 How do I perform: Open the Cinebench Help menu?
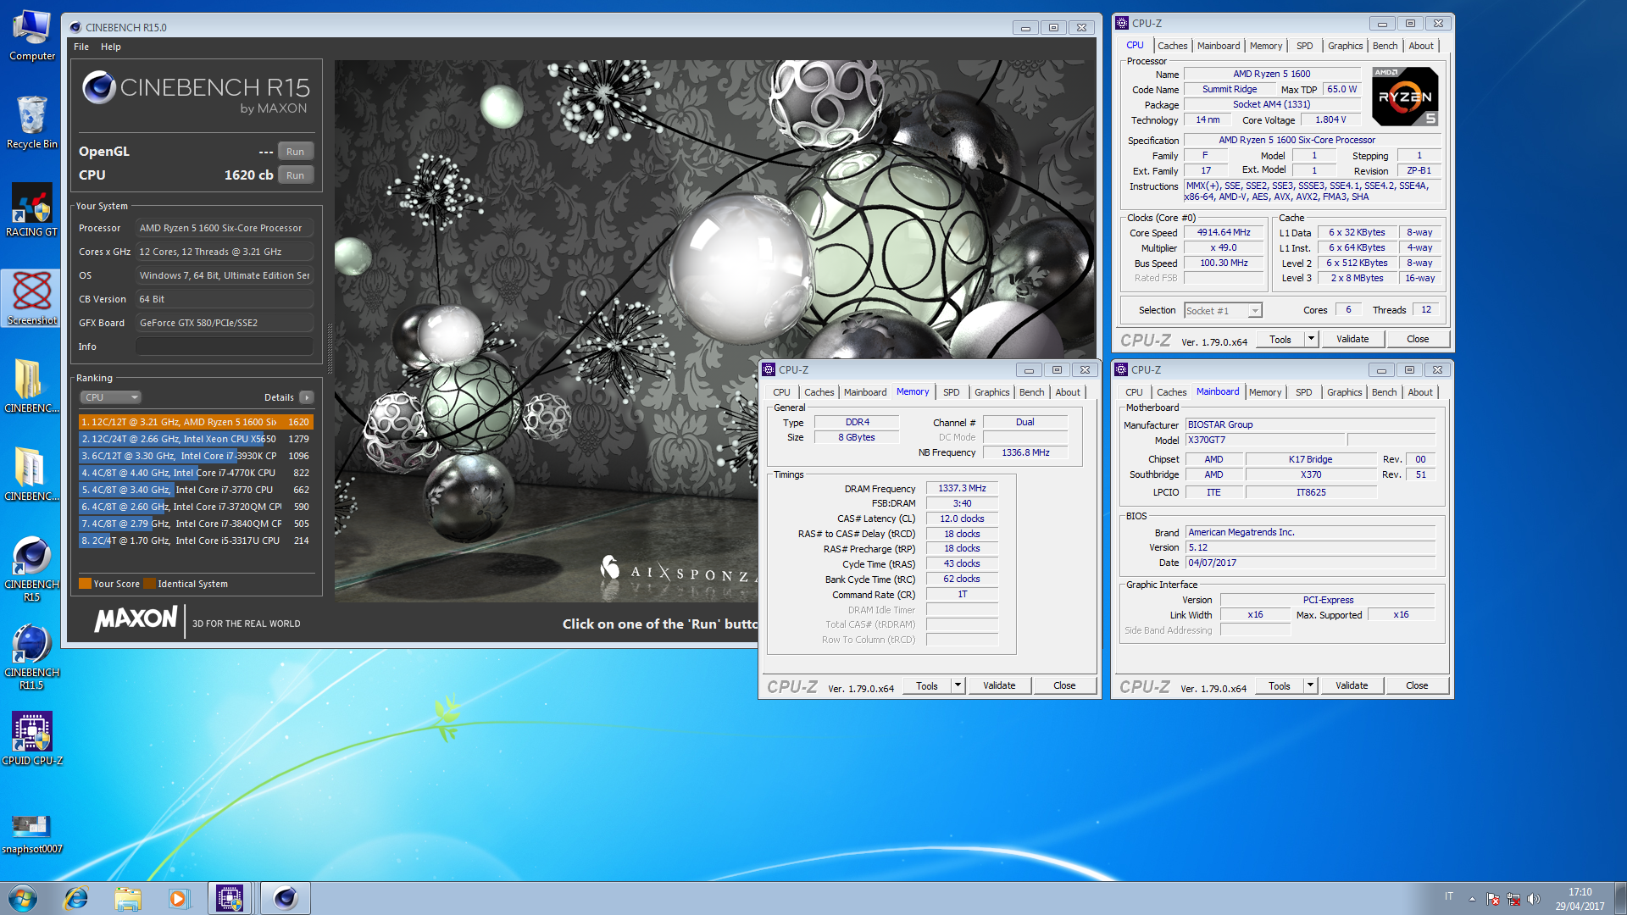tap(111, 47)
